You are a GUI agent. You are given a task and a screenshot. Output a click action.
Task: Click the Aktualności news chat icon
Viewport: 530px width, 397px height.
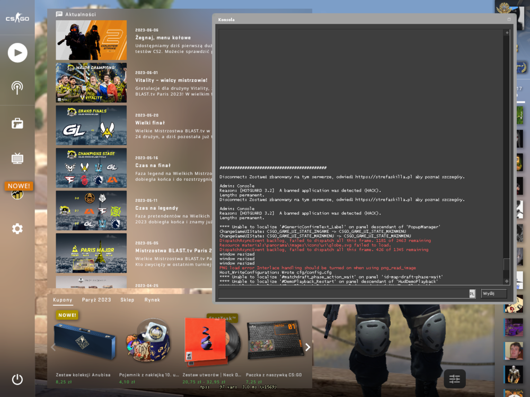pos(59,14)
